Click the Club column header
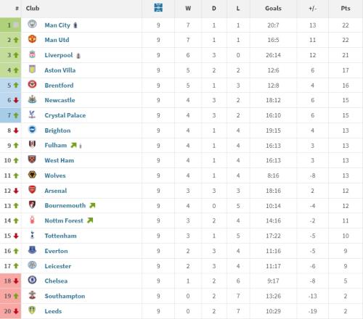The height and width of the screenshot is (319, 363). point(33,8)
